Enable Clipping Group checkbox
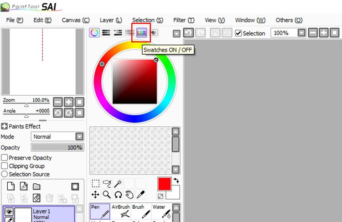The image size is (342, 222). coord(5,166)
